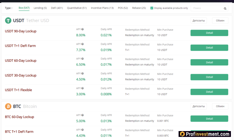The height and width of the screenshot is (140, 234).
Task: Open Detail for USDT T+1 DeFi Farm
Action: click(x=209, y=48)
